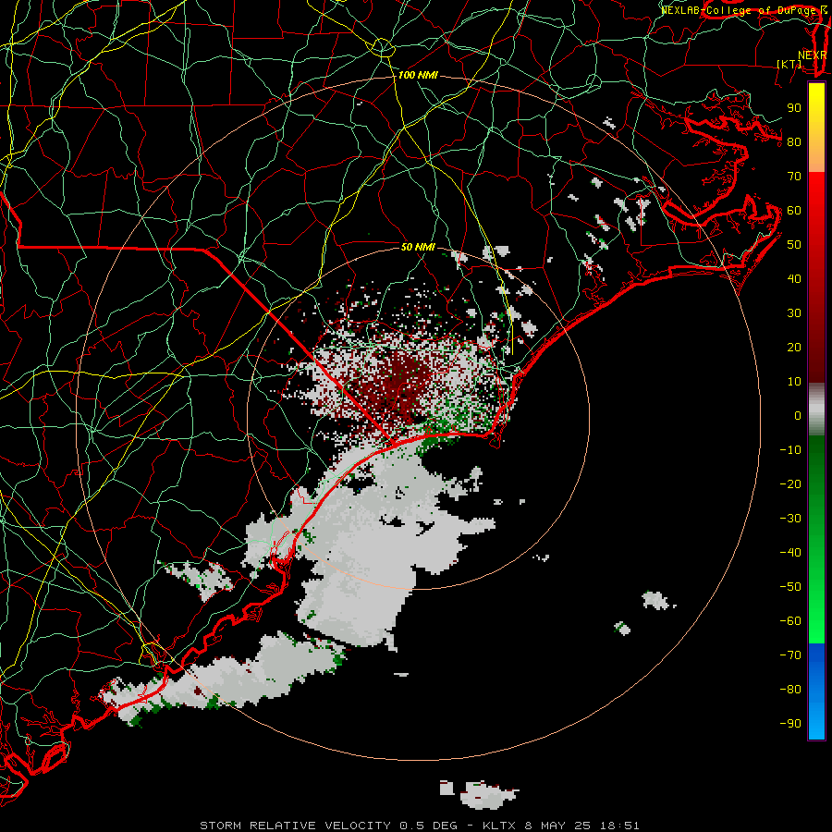Click the 20 knot scale value
Viewport: 832px width, 832px height.
[x=794, y=348]
